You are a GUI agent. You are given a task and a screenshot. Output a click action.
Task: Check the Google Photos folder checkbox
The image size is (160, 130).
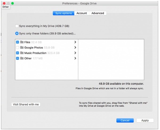(18, 48)
